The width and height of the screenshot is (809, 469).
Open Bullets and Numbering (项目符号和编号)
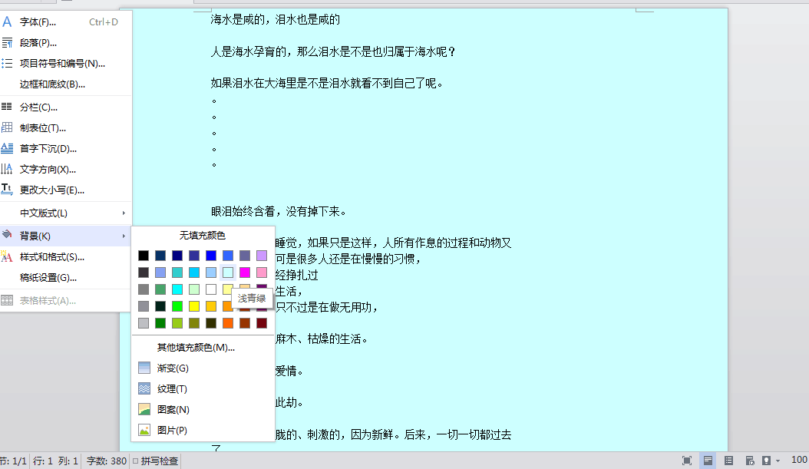click(62, 64)
